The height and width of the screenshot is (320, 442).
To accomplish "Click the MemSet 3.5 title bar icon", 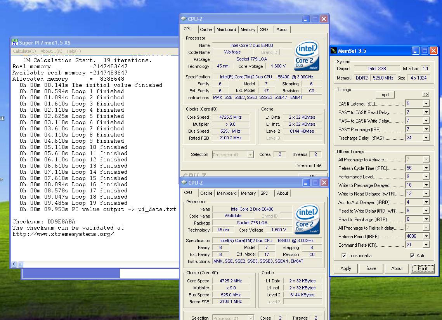I will tap(334, 51).
